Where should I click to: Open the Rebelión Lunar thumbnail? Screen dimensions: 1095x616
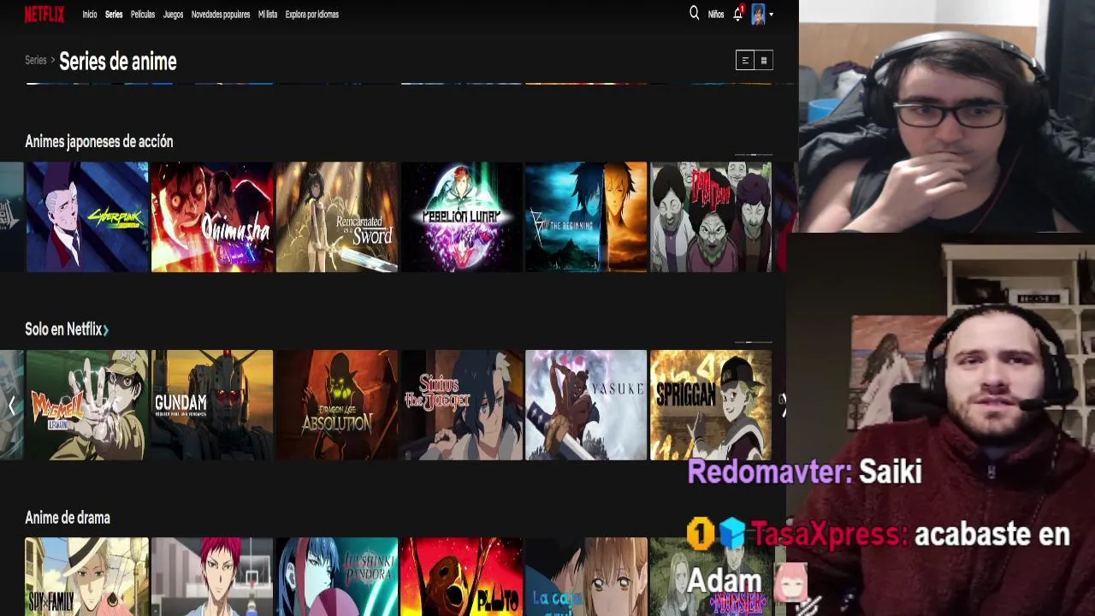point(462,217)
